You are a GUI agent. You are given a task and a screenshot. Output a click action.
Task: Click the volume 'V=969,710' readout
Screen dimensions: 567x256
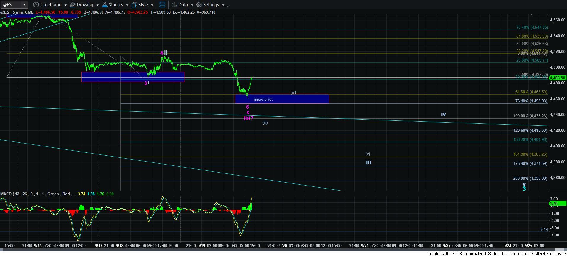205,12
